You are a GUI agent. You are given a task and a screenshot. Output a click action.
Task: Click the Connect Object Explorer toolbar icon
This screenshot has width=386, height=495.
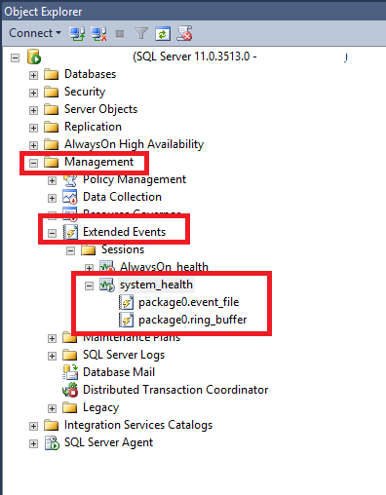point(77,33)
